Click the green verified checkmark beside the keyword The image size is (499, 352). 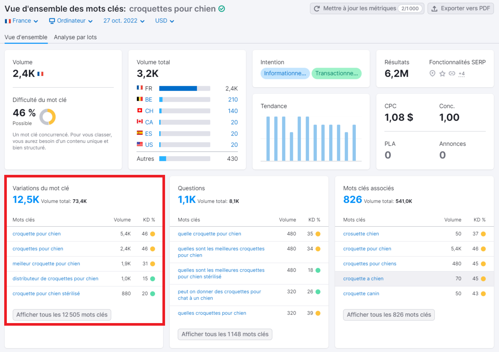click(x=222, y=9)
